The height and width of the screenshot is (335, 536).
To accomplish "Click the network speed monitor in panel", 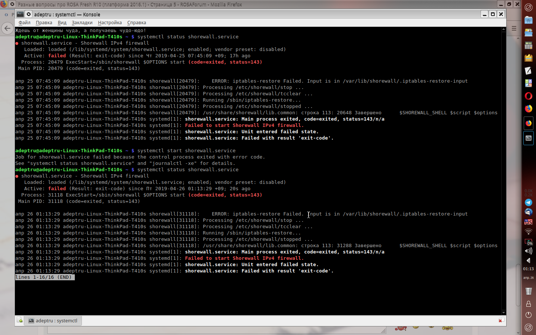I will coord(529,192).
